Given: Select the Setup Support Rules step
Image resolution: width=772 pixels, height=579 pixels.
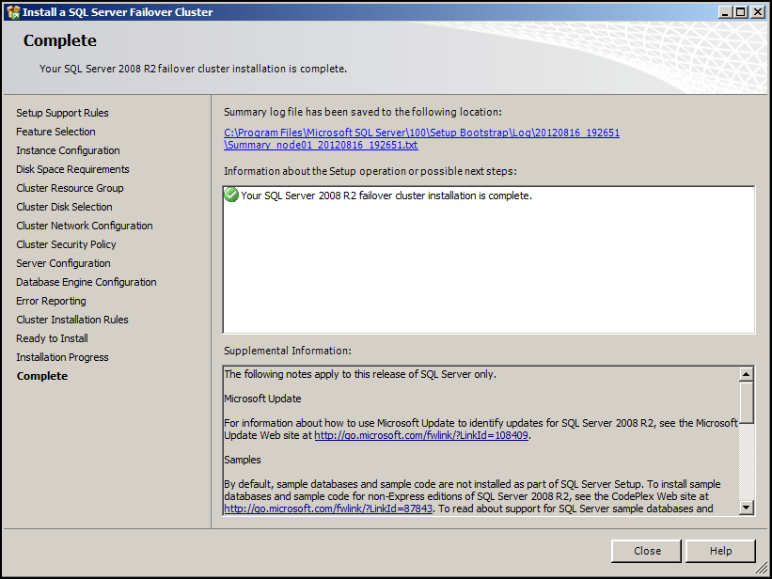Looking at the screenshot, I should click(62, 113).
